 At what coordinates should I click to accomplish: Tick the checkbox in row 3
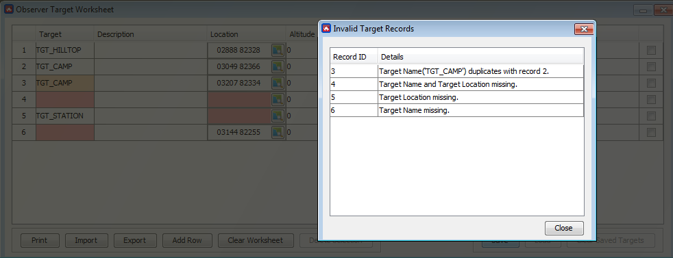coord(651,83)
